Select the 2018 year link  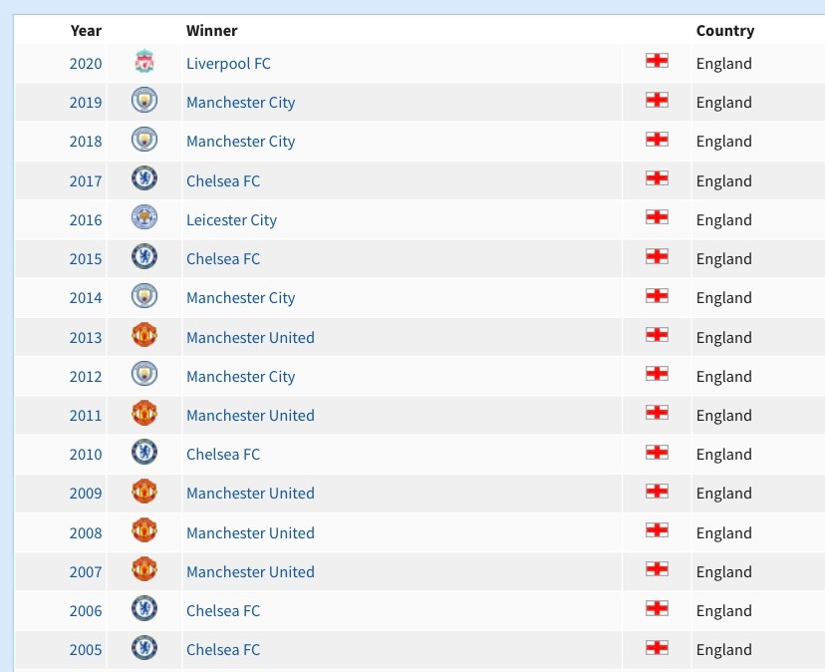tap(86, 141)
